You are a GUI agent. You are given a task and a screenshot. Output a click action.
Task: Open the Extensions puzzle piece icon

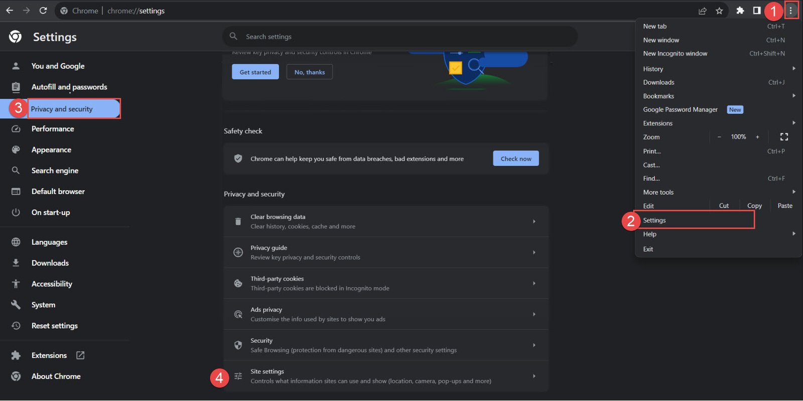pyautogui.click(x=740, y=11)
